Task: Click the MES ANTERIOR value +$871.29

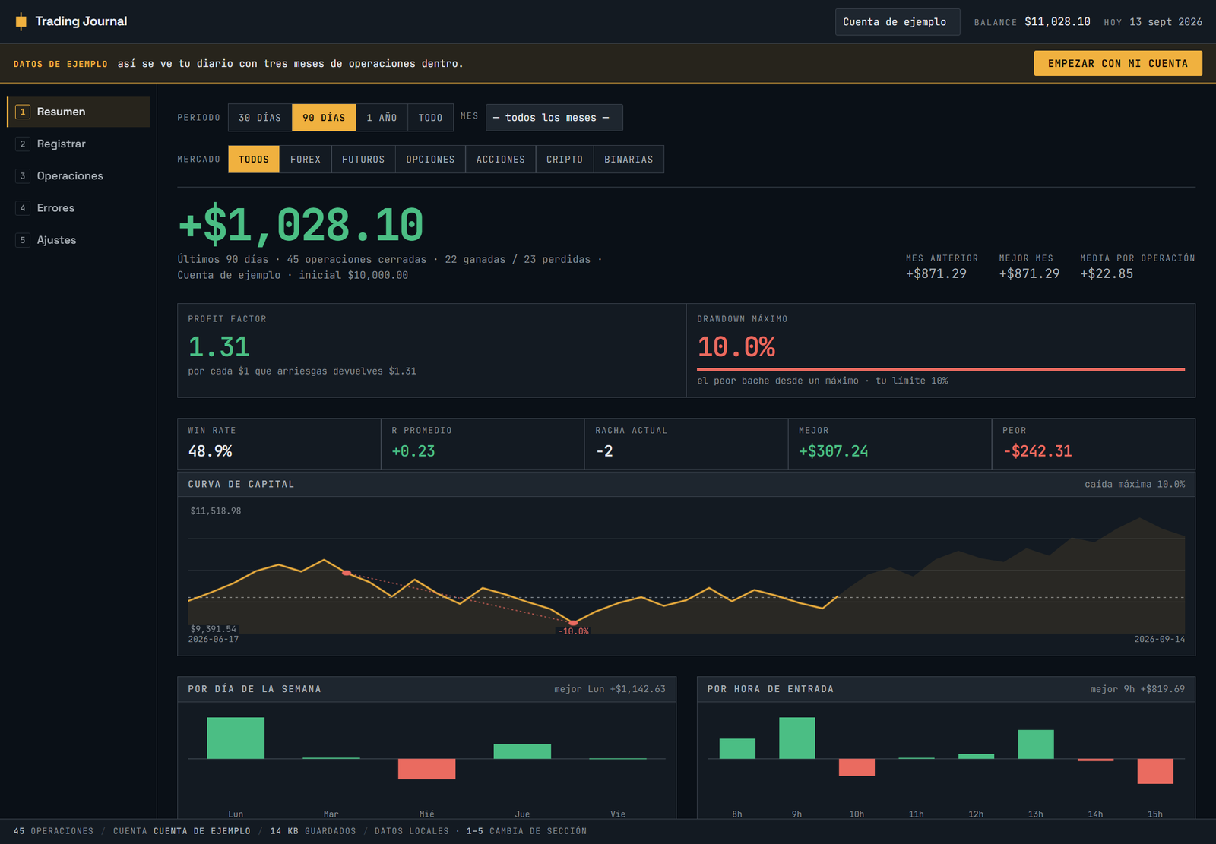Action: coord(936,273)
